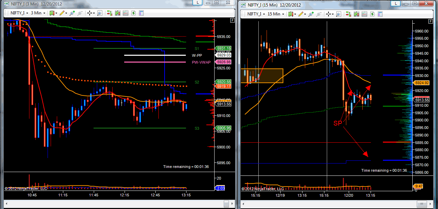The image size is (438, 209).
Task: Click S3 price marker 5905.95
Action: pyautogui.click(x=223, y=128)
